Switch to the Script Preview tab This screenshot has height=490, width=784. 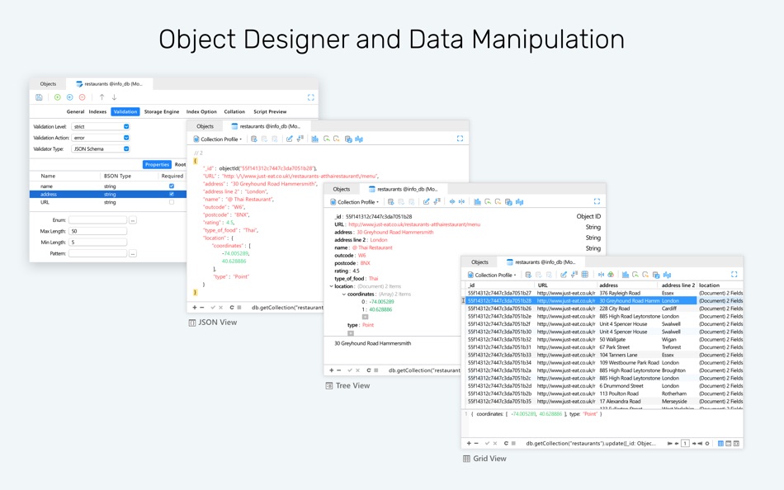tap(270, 111)
